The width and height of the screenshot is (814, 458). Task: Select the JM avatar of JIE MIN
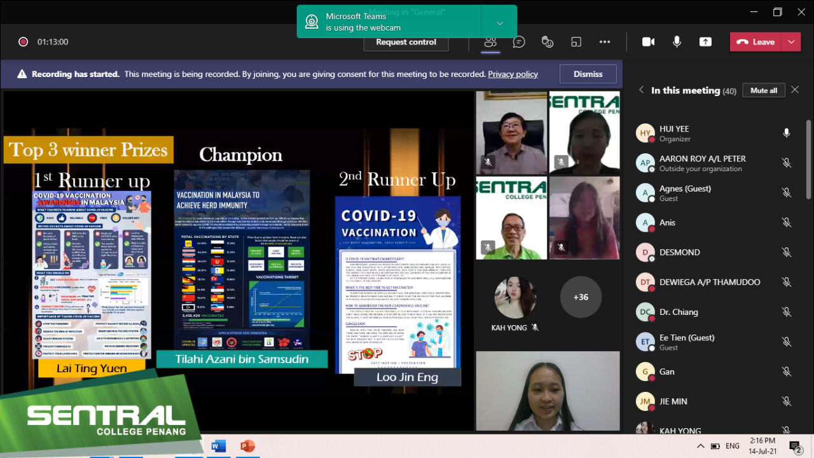(645, 401)
